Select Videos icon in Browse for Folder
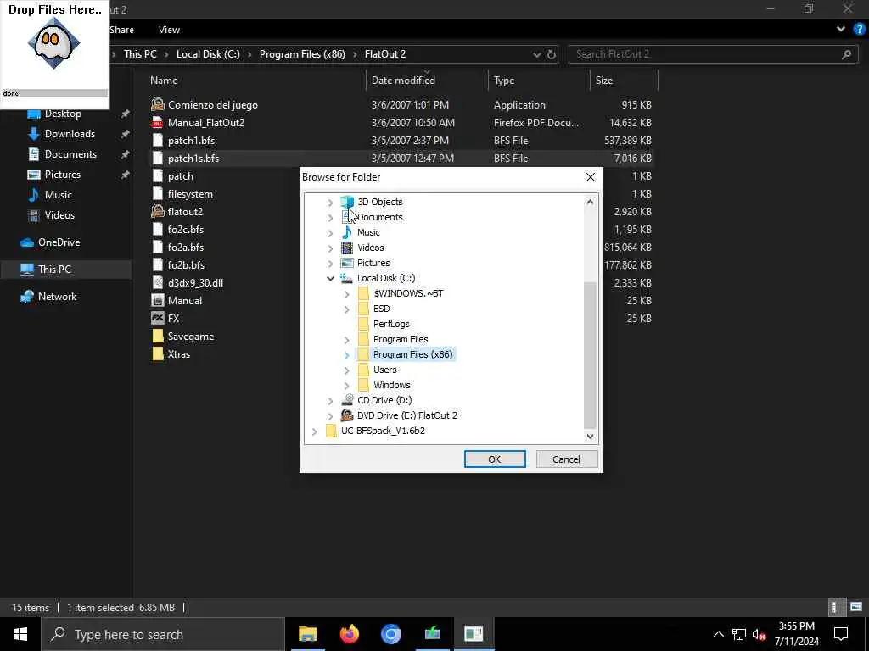The height and width of the screenshot is (651, 869). [x=347, y=248]
